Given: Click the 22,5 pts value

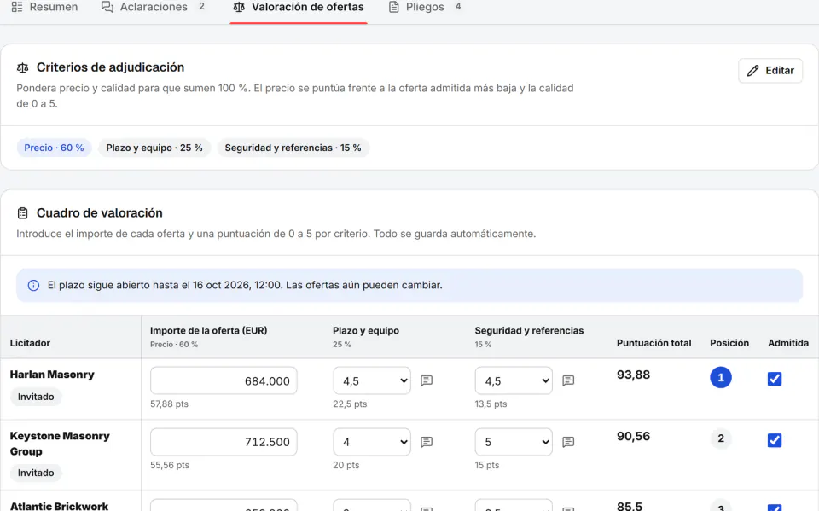Looking at the screenshot, I should [x=350, y=404].
